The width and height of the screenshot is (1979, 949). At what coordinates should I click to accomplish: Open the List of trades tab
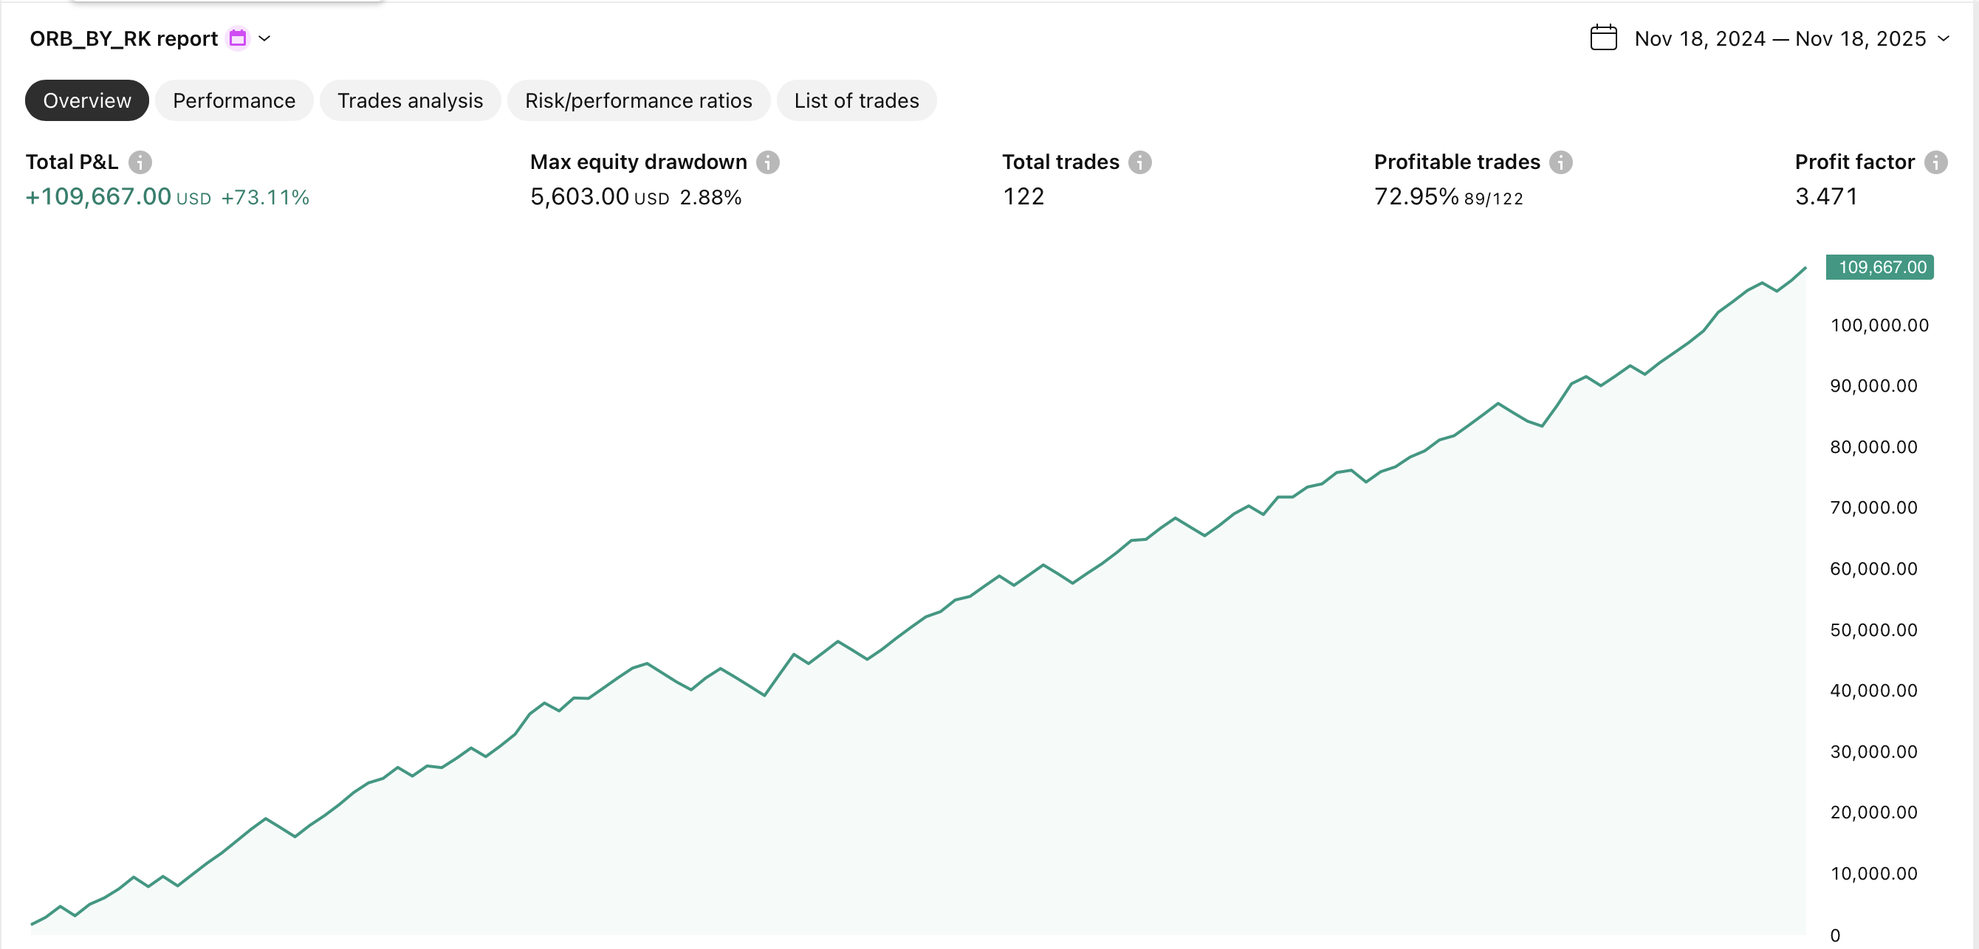pyautogui.click(x=857, y=100)
